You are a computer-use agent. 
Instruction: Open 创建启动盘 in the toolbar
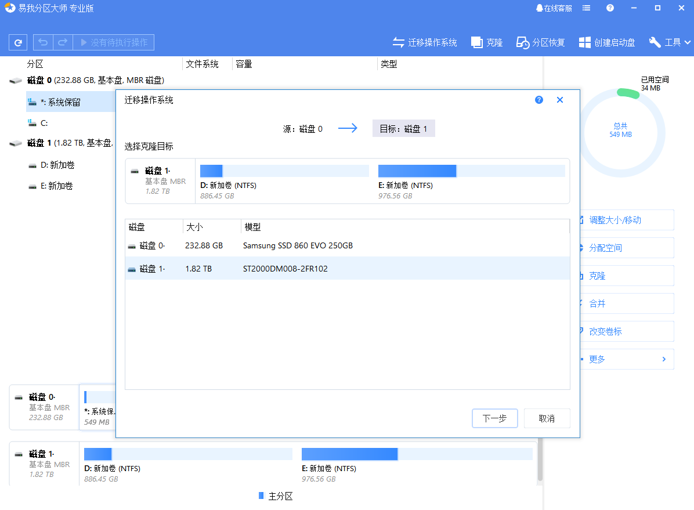pos(607,42)
